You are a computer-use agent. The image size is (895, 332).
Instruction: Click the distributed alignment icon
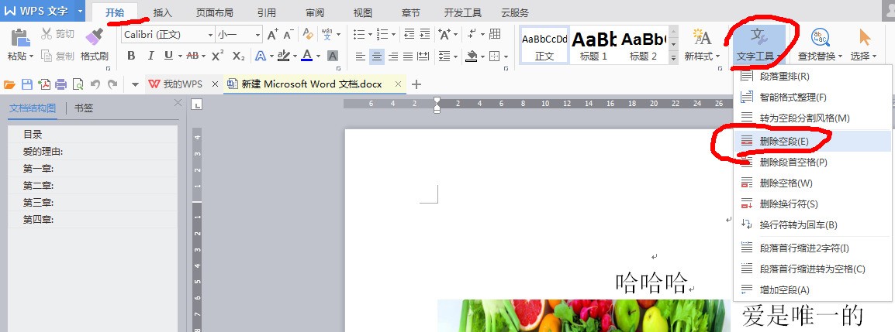(x=423, y=56)
